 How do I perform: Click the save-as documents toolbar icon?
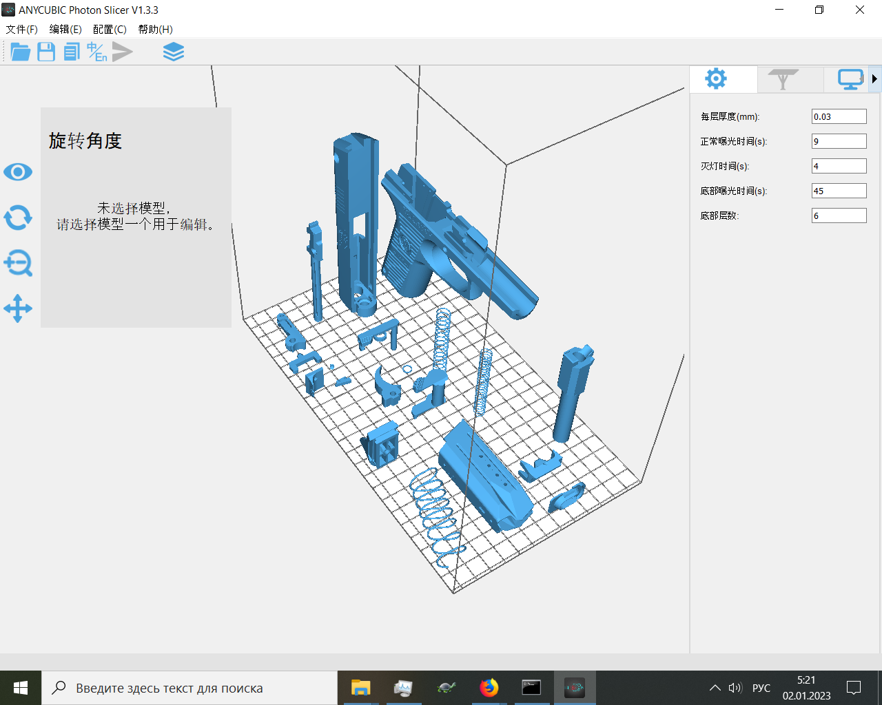72,52
